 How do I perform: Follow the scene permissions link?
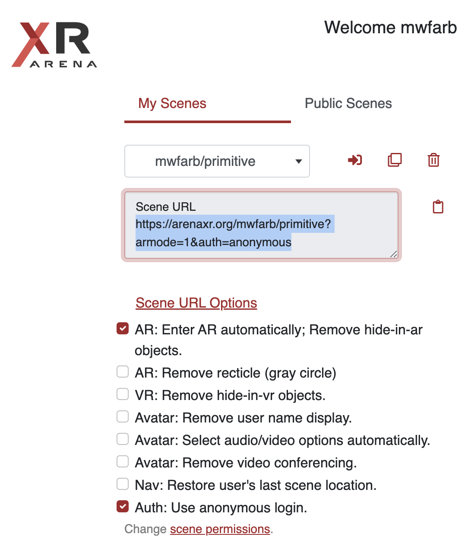tap(220, 529)
